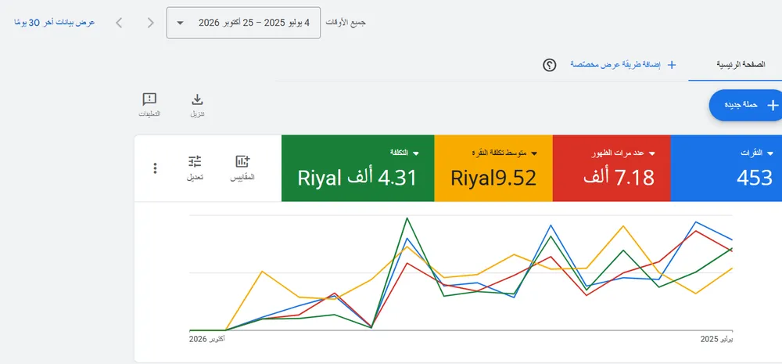The height and width of the screenshot is (364, 782).
Task: Expand the impressions (عدد مرات الظهور) dropdown
Action: click(651, 153)
